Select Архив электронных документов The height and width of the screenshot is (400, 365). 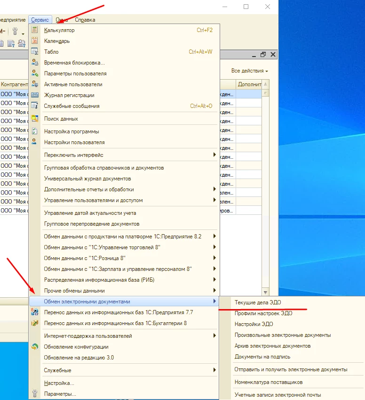pyautogui.click(x=272, y=346)
